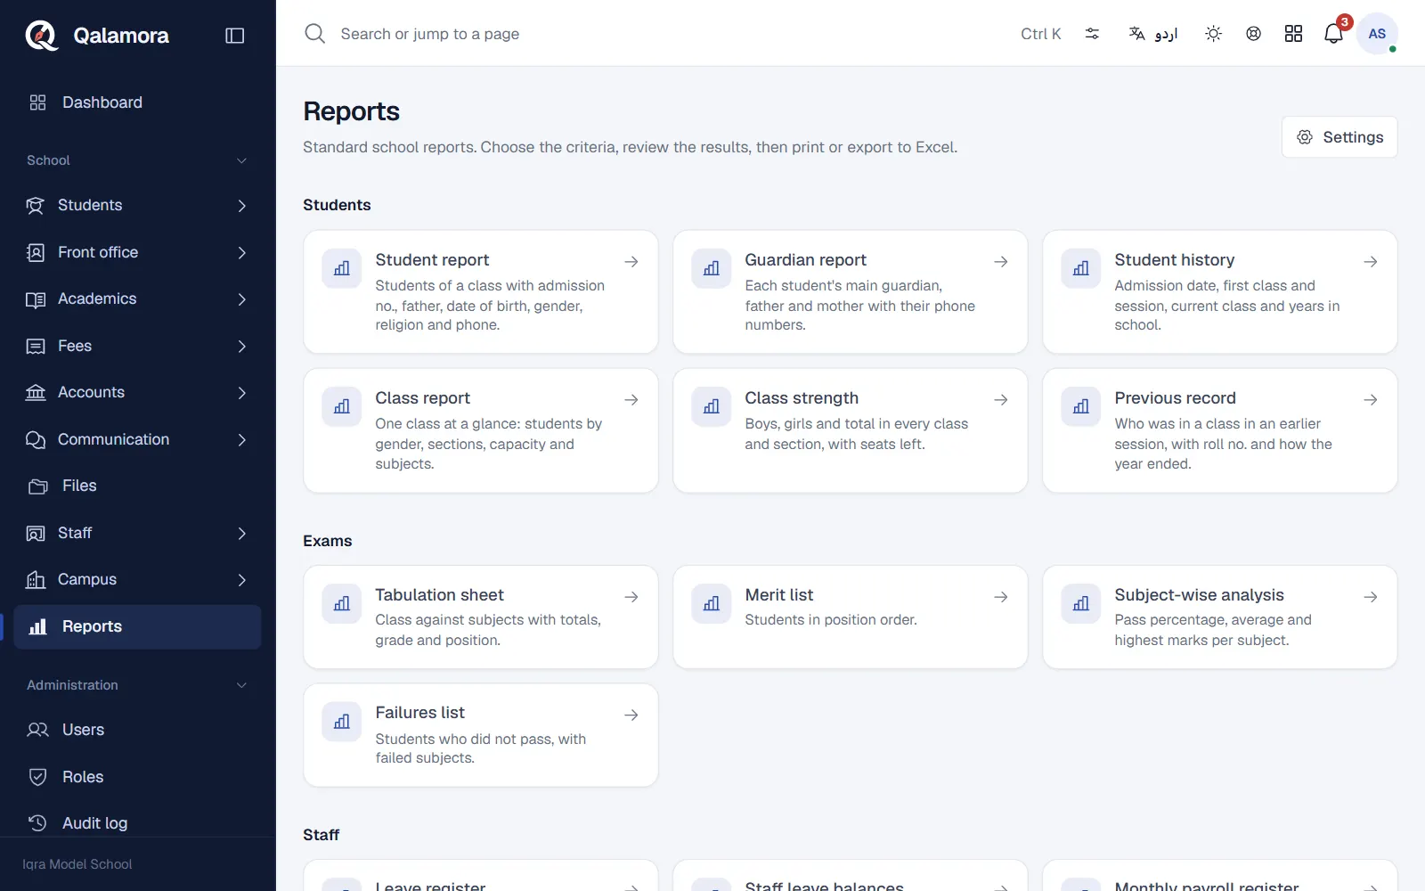Open Users in the sidebar

[x=138, y=730]
